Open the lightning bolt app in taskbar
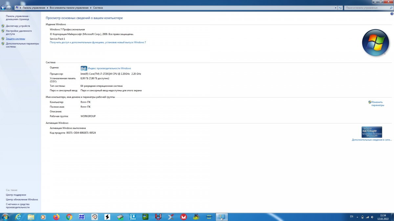The height and width of the screenshot is (221, 394). tap(107, 217)
